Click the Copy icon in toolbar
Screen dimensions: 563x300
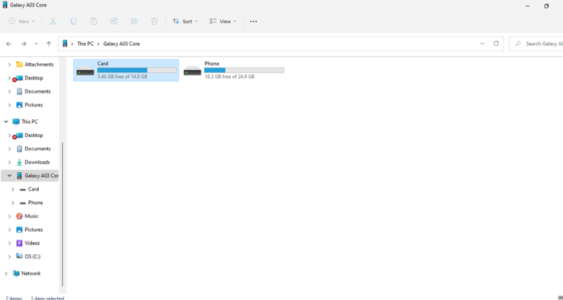(x=73, y=22)
